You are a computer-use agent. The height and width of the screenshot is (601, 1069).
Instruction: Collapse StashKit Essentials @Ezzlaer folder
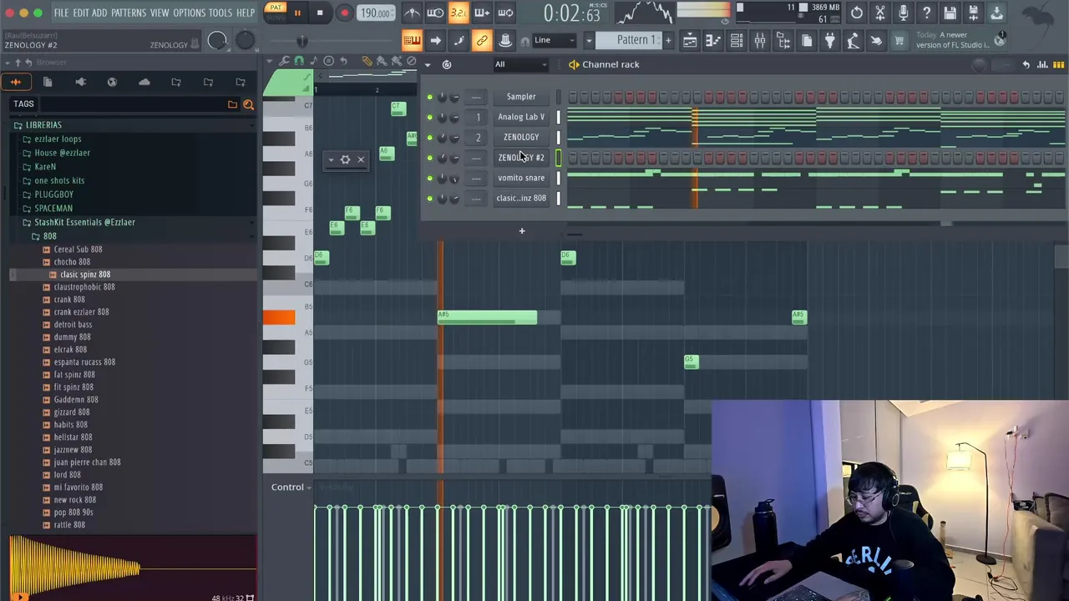point(84,222)
